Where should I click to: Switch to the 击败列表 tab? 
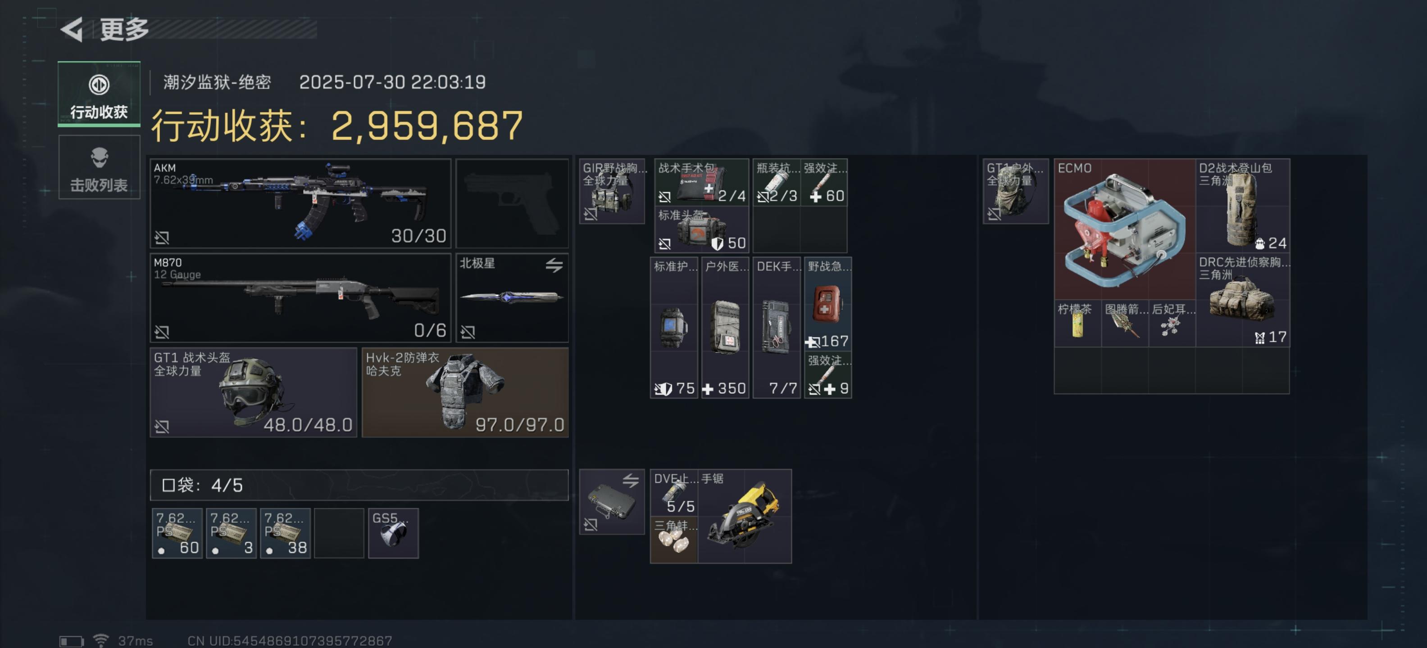click(99, 168)
